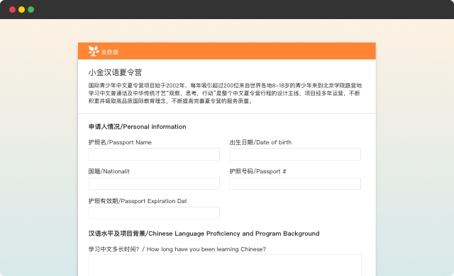Click the 金数据 brand text in header
This screenshot has height=276, width=454.
click(x=110, y=52)
